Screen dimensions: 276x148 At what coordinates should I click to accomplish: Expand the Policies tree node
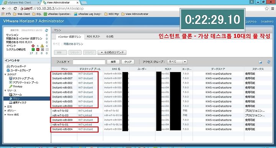click(5, 111)
